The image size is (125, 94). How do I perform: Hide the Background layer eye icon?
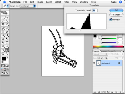[x=94, y=63]
